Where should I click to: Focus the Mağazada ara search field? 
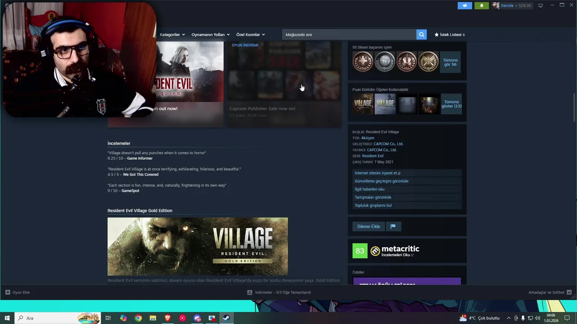click(x=349, y=35)
